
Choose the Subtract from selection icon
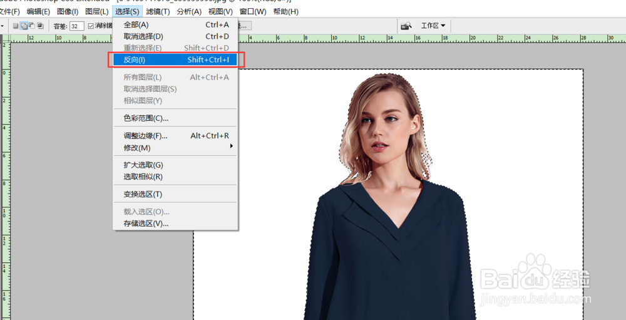click(x=31, y=26)
